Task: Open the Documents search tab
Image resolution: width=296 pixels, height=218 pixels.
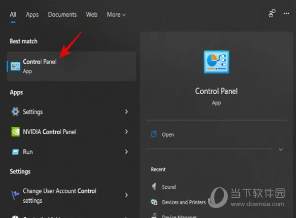Action: (x=62, y=14)
